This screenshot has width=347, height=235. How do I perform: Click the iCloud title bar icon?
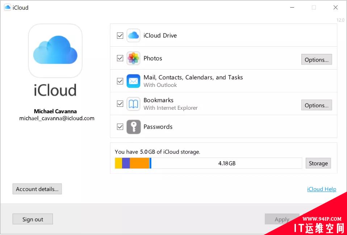(7, 7)
